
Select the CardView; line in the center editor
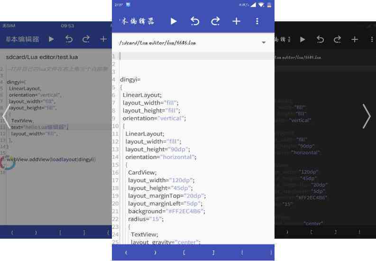(142, 172)
